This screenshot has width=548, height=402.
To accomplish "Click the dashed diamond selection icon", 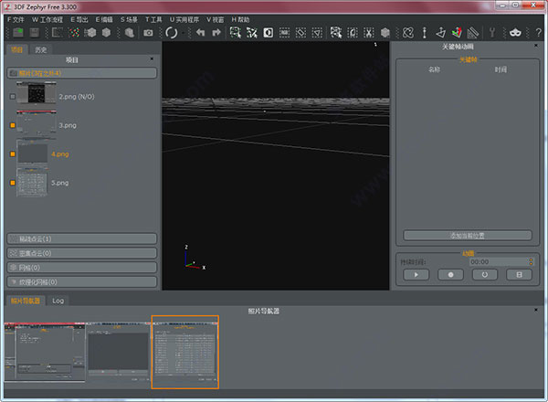I will pos(300,33).
